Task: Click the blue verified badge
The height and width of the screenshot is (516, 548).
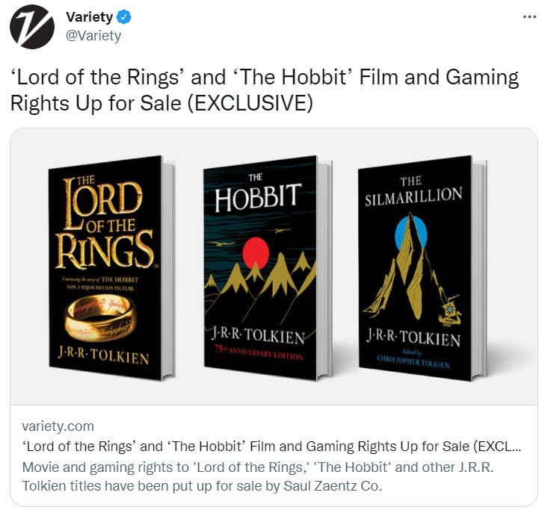Action: coord(123,16)
